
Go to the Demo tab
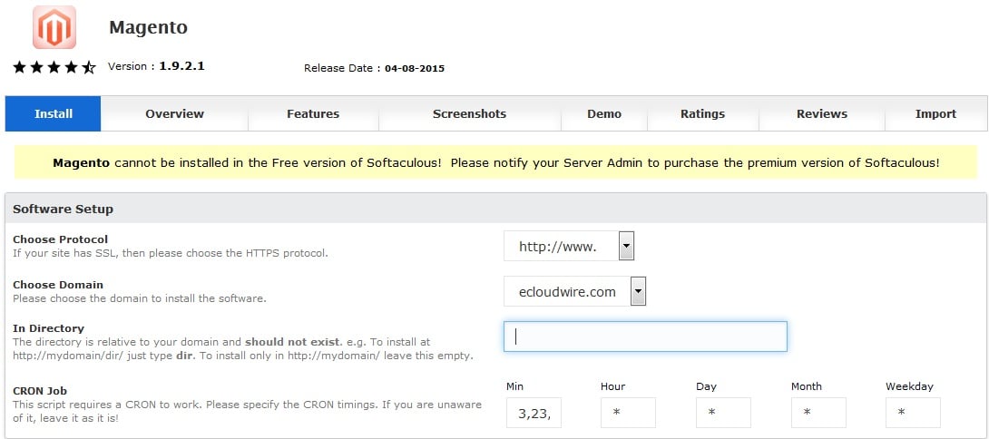(x=604, y=114)
